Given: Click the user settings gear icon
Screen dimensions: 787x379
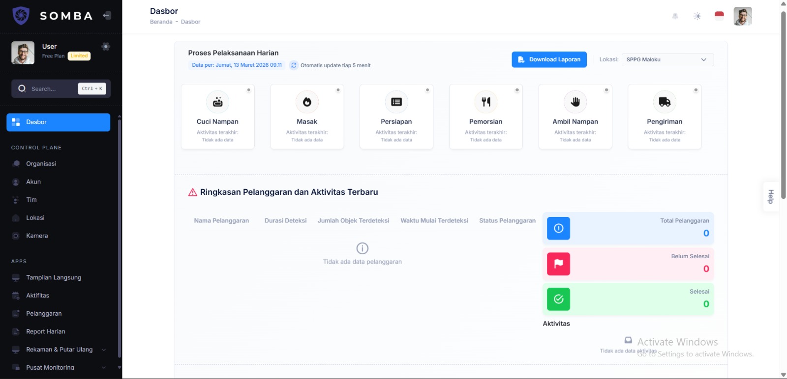Looking at the screenshot, I should click(x=105, y=47).
